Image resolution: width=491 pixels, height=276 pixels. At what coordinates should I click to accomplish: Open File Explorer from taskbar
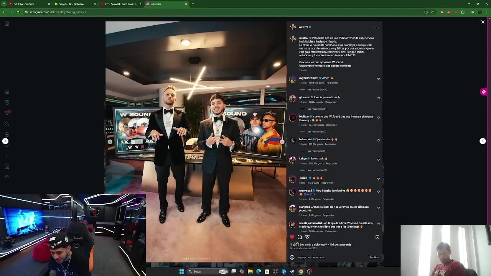tap(250, 271)
